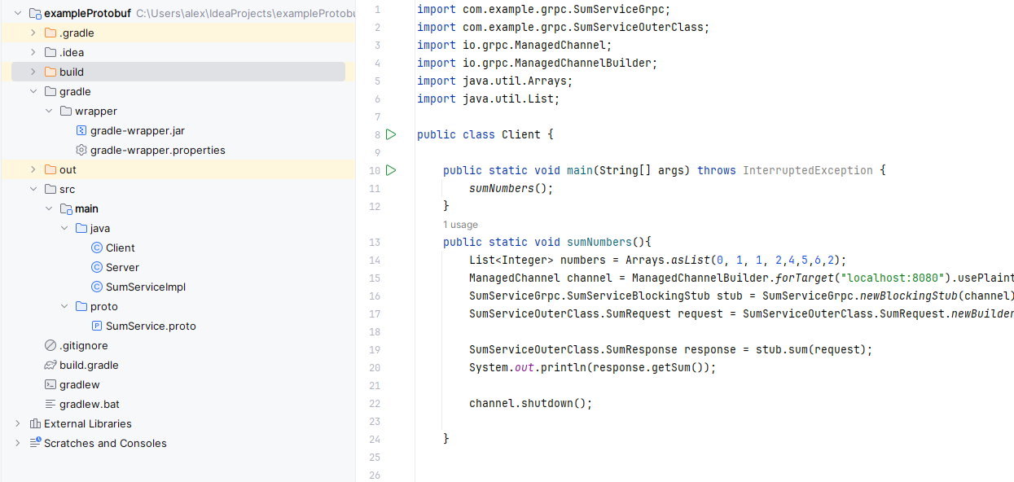This screenshot has width=1014, height=482.
Task: Click the exampleProtobuf project module icon
Action: coord(35,14)
